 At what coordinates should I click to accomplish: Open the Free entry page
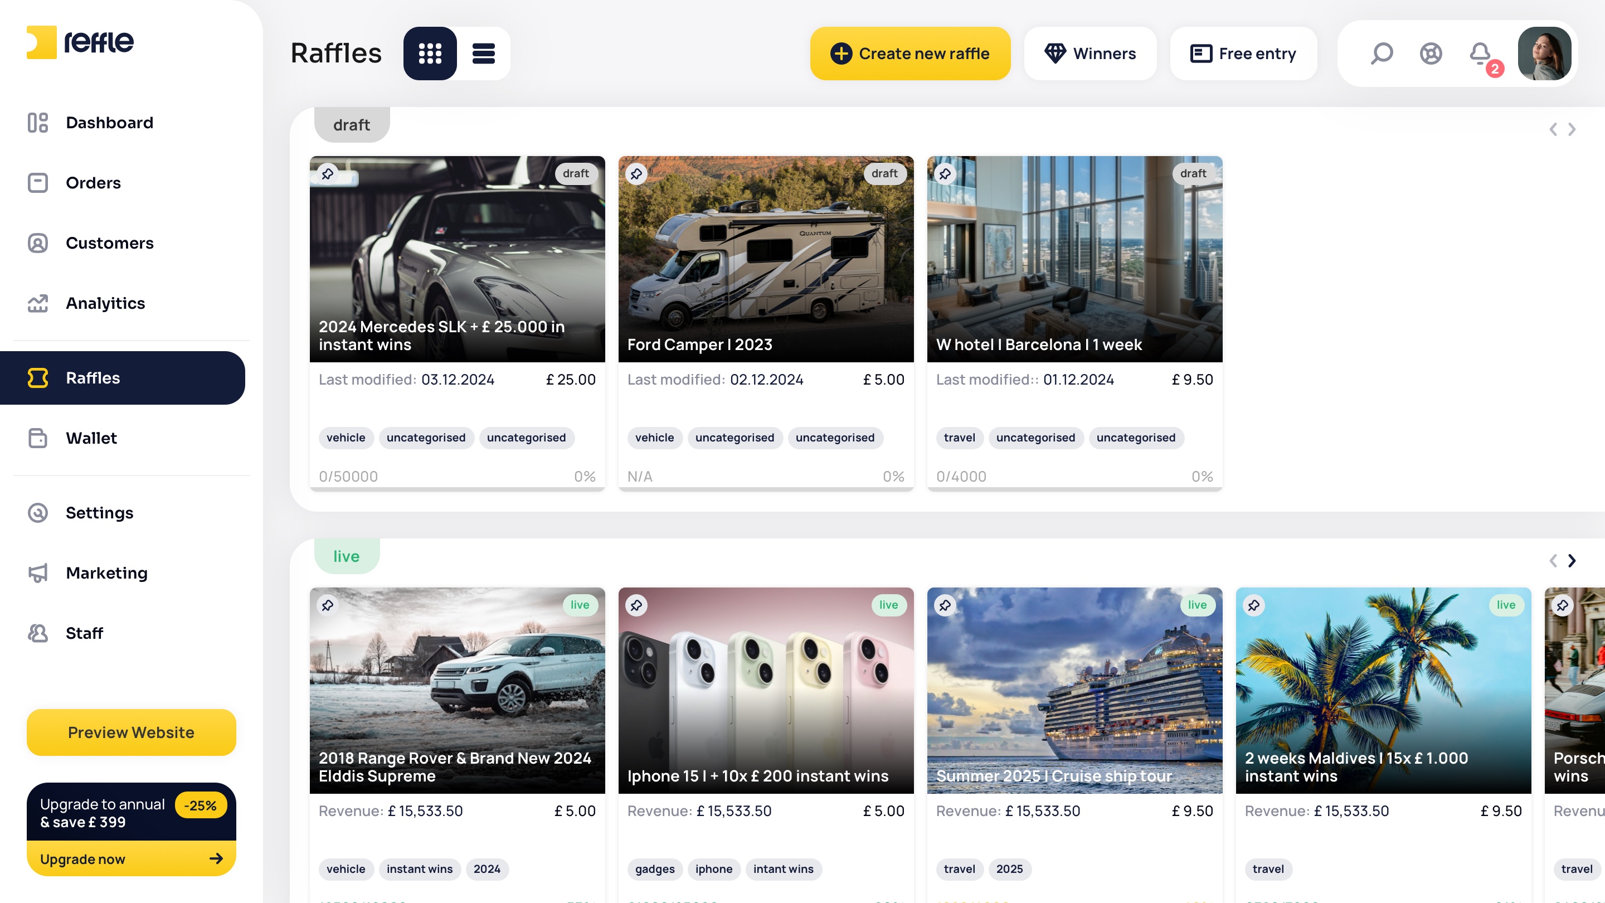1244,54
